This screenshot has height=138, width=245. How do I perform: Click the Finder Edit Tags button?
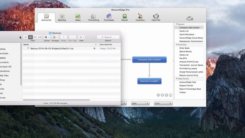pos(72,37)
